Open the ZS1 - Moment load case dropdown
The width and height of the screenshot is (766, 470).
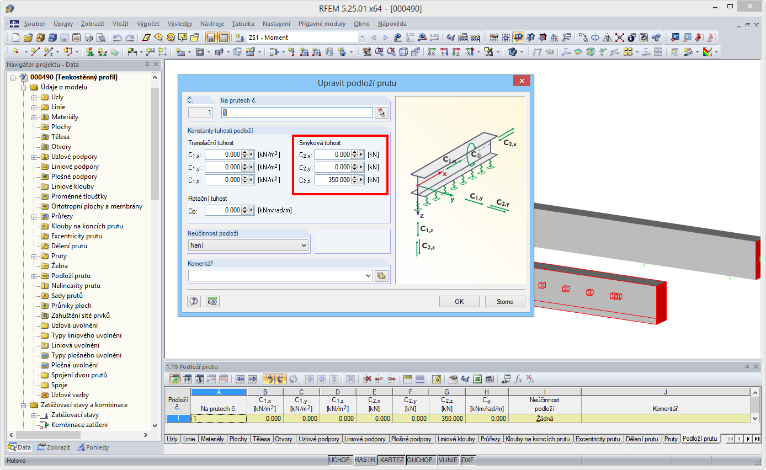(x=362, y=38)
